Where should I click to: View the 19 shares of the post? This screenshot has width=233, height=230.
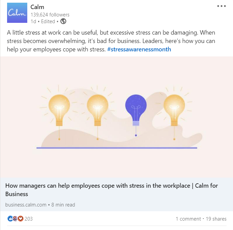(216, 219)
